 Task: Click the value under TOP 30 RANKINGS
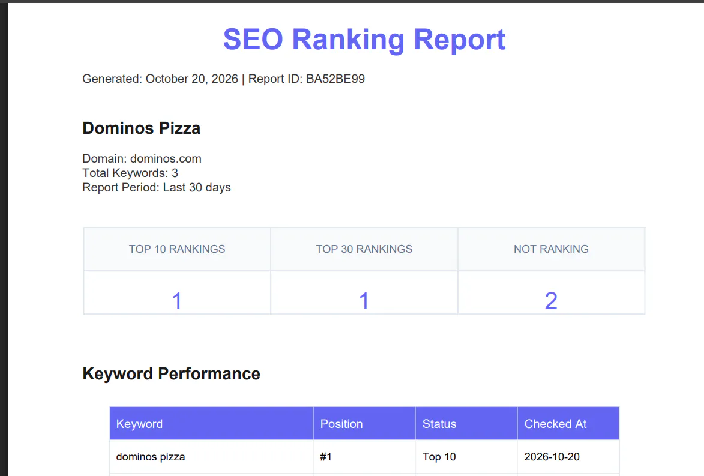click(x=364, y=300)
